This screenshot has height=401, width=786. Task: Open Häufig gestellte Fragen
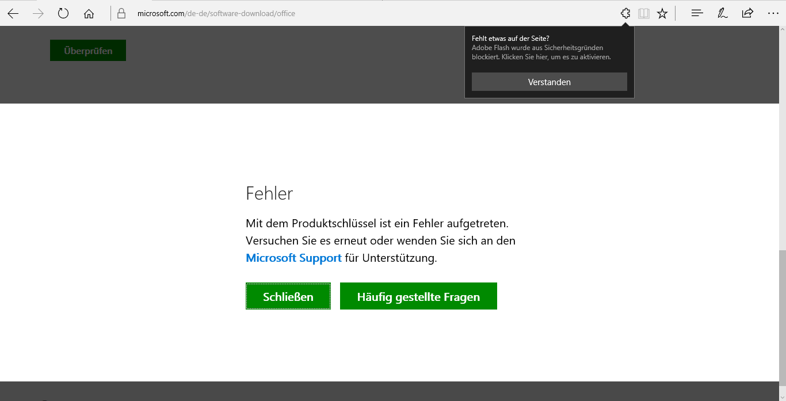(418, 296)
